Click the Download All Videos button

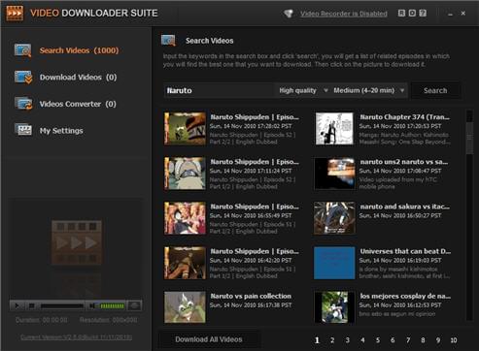click(x=209, y=339)
